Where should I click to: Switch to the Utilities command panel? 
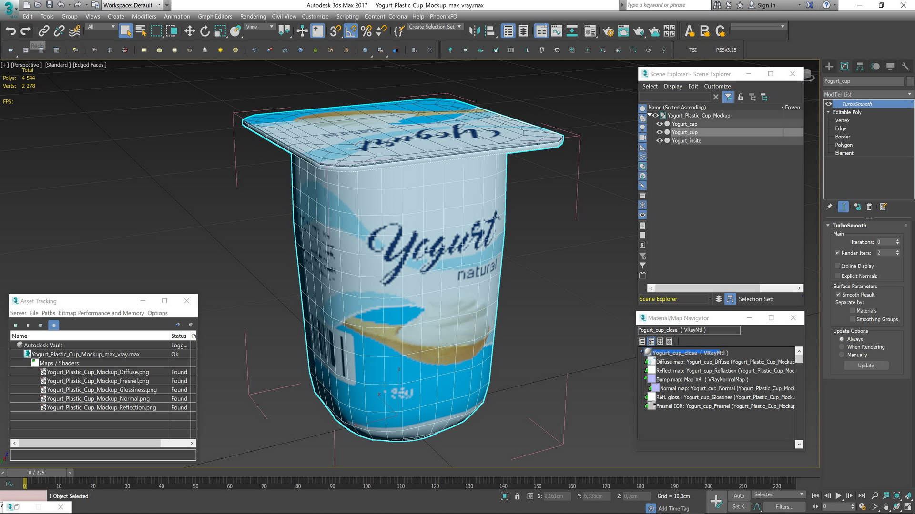[x=905, y=67]
